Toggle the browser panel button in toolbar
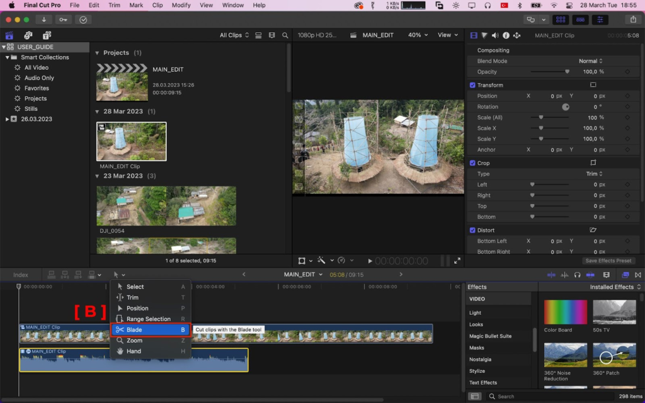The width and height of the screenshot is (645, 403). 561,20
